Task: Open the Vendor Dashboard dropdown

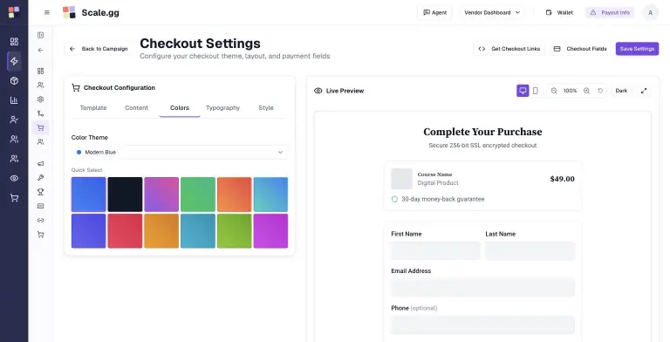Action: (x=492, y=12)
